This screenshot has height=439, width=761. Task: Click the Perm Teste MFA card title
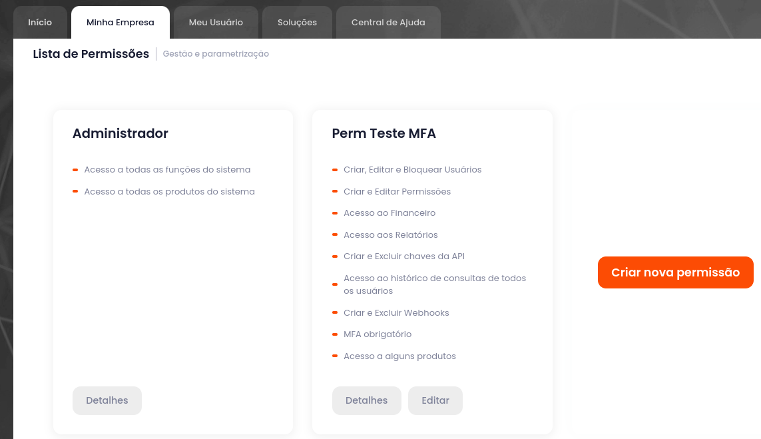pos(383,133)
